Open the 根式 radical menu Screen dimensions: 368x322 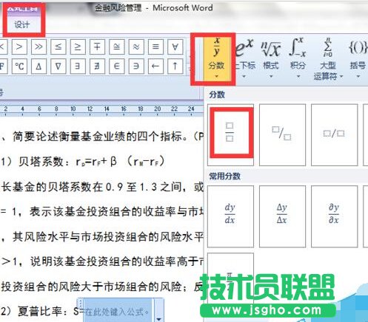tap(271, 59)
